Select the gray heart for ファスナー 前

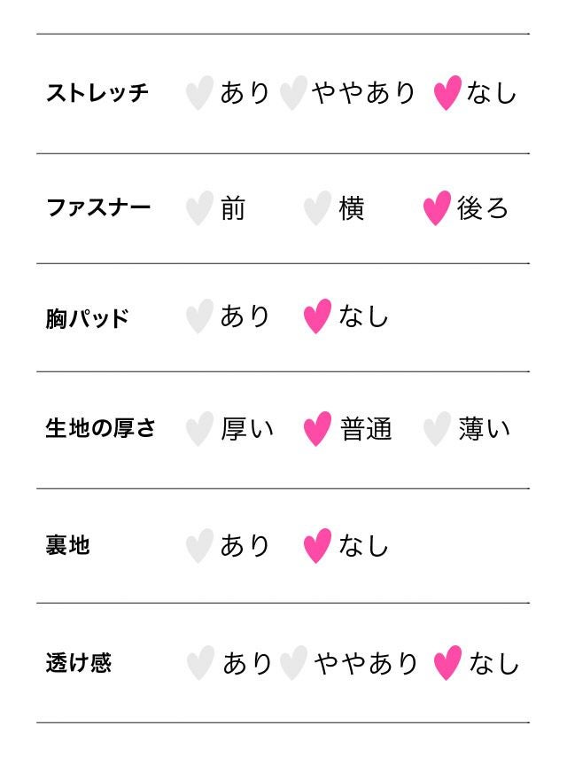[x=199, y=208]
